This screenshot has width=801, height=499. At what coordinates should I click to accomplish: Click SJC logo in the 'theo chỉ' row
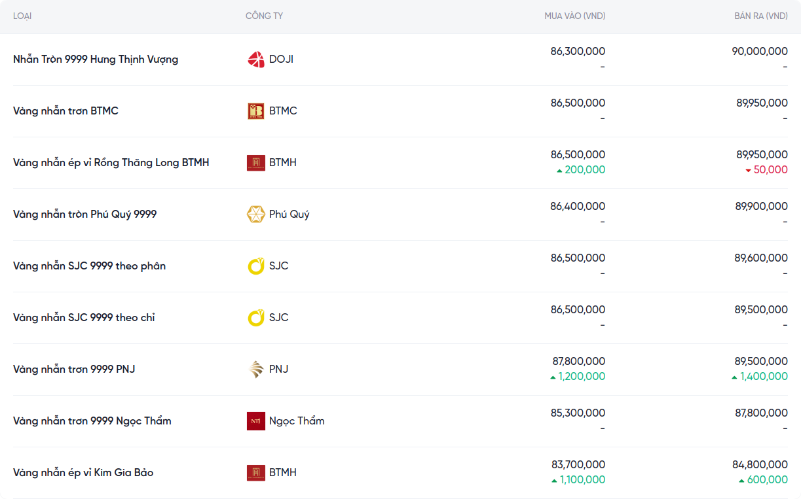[255, 318]
